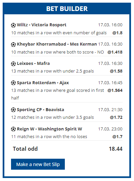Click soccer ball icon beside Reign W
This screenshot has width=134, height=181.
[13, 129]
